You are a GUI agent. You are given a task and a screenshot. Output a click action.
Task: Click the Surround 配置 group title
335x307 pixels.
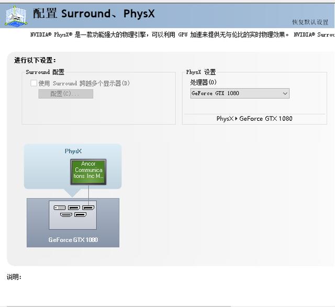[45, 72]
